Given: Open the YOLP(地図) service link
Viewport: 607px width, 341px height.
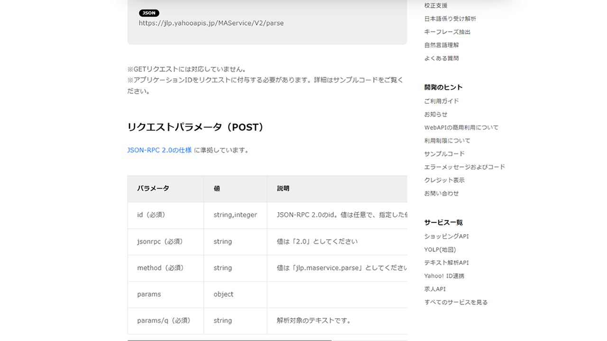Looking at the screenshot, I should [440, 249].
